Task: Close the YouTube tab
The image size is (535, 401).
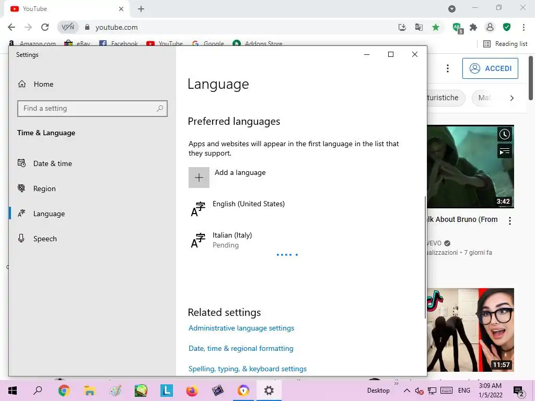Action: point(121,9)
